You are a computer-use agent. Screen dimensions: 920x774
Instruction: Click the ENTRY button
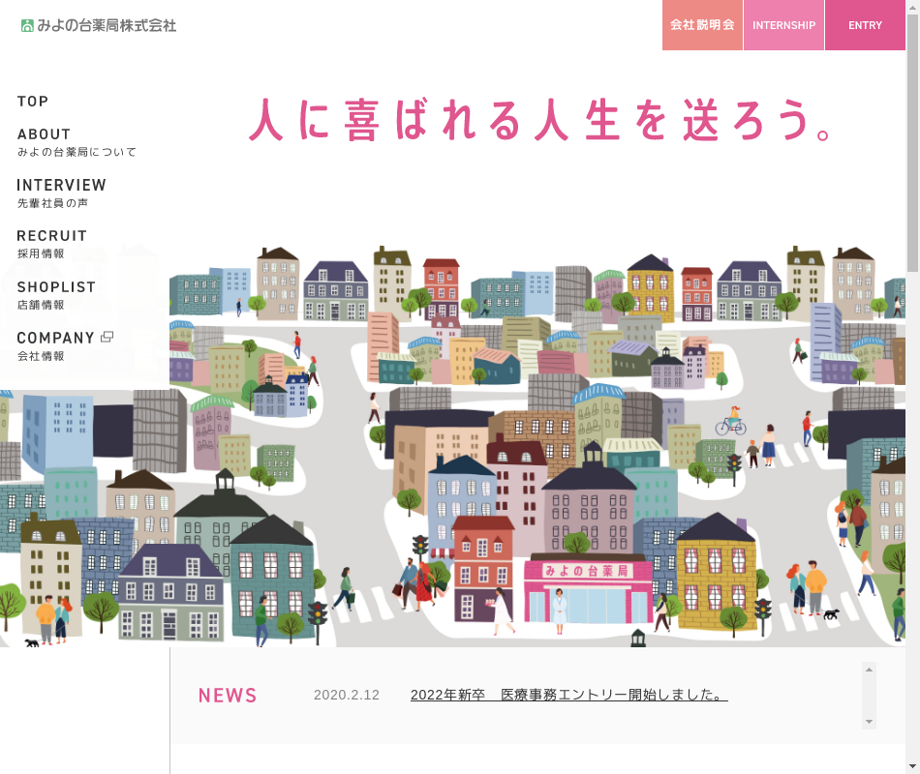click(866, 25)
